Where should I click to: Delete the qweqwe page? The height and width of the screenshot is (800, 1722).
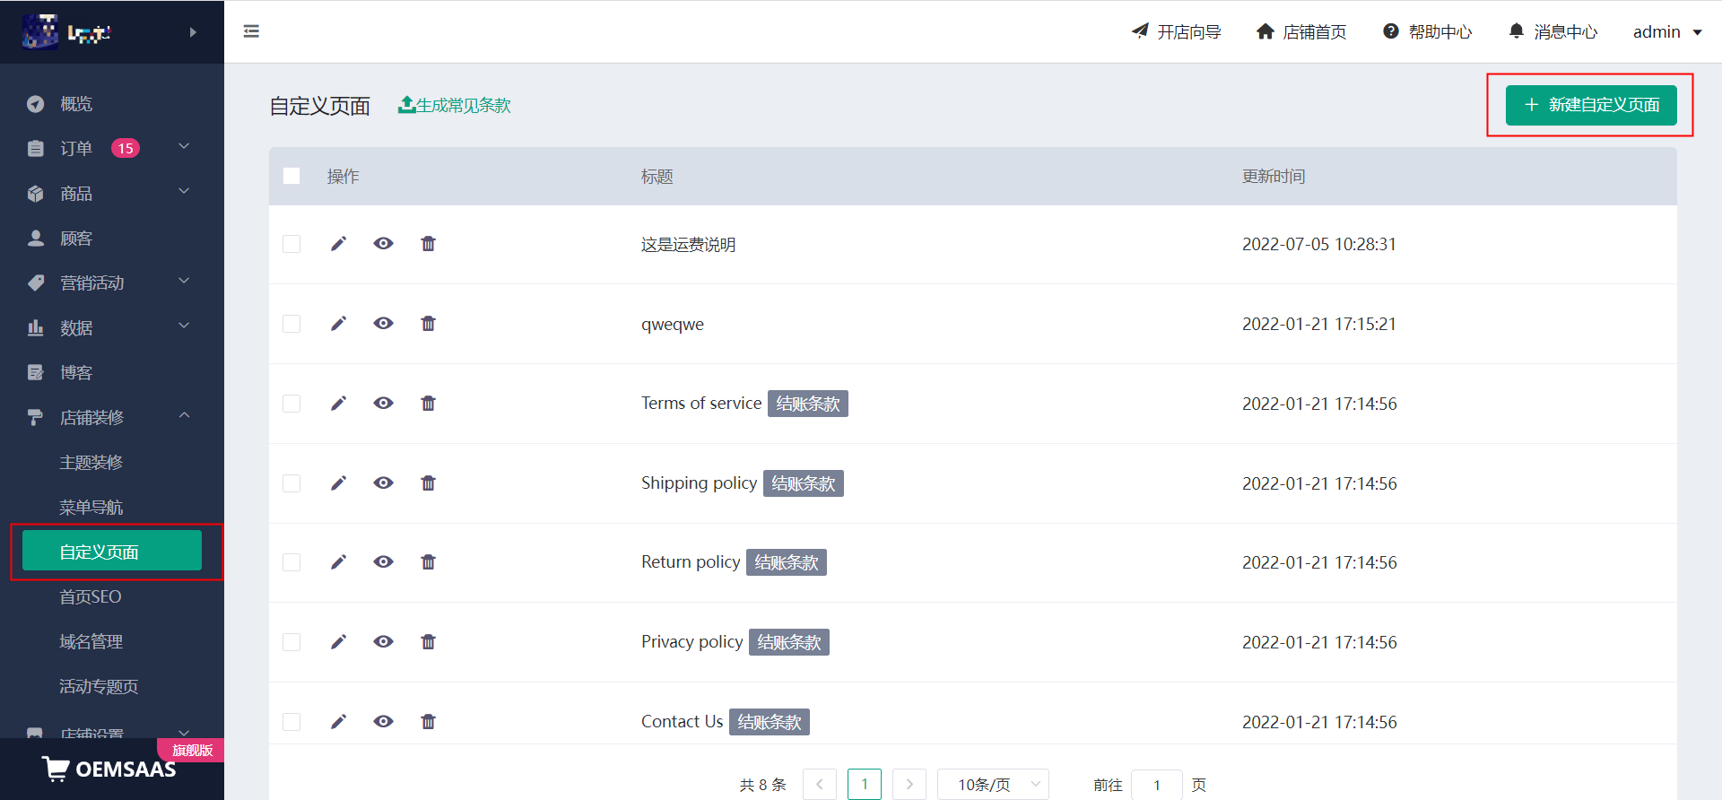coord(429,324)
